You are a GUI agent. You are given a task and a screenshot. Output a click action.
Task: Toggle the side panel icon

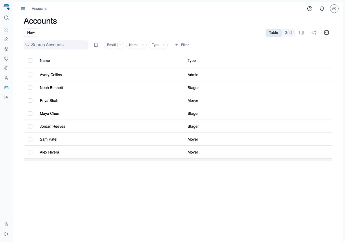tap(326, 33)
